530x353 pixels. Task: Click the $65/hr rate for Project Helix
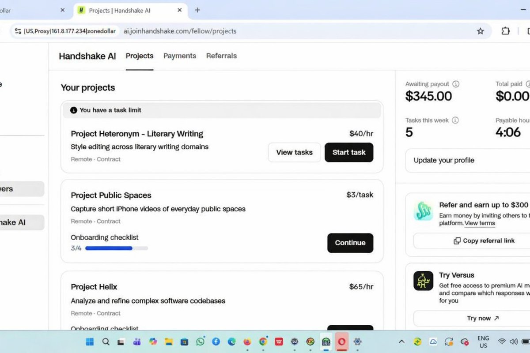(x=361, y=287)
